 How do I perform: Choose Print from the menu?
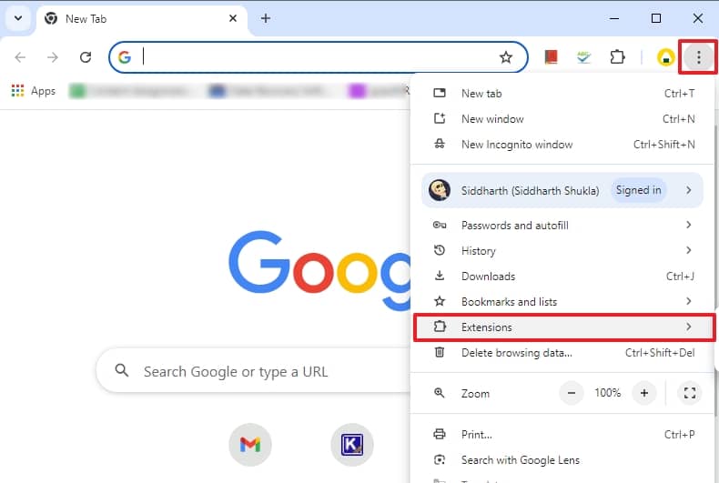pyautogui.click(x=563, y=435)
